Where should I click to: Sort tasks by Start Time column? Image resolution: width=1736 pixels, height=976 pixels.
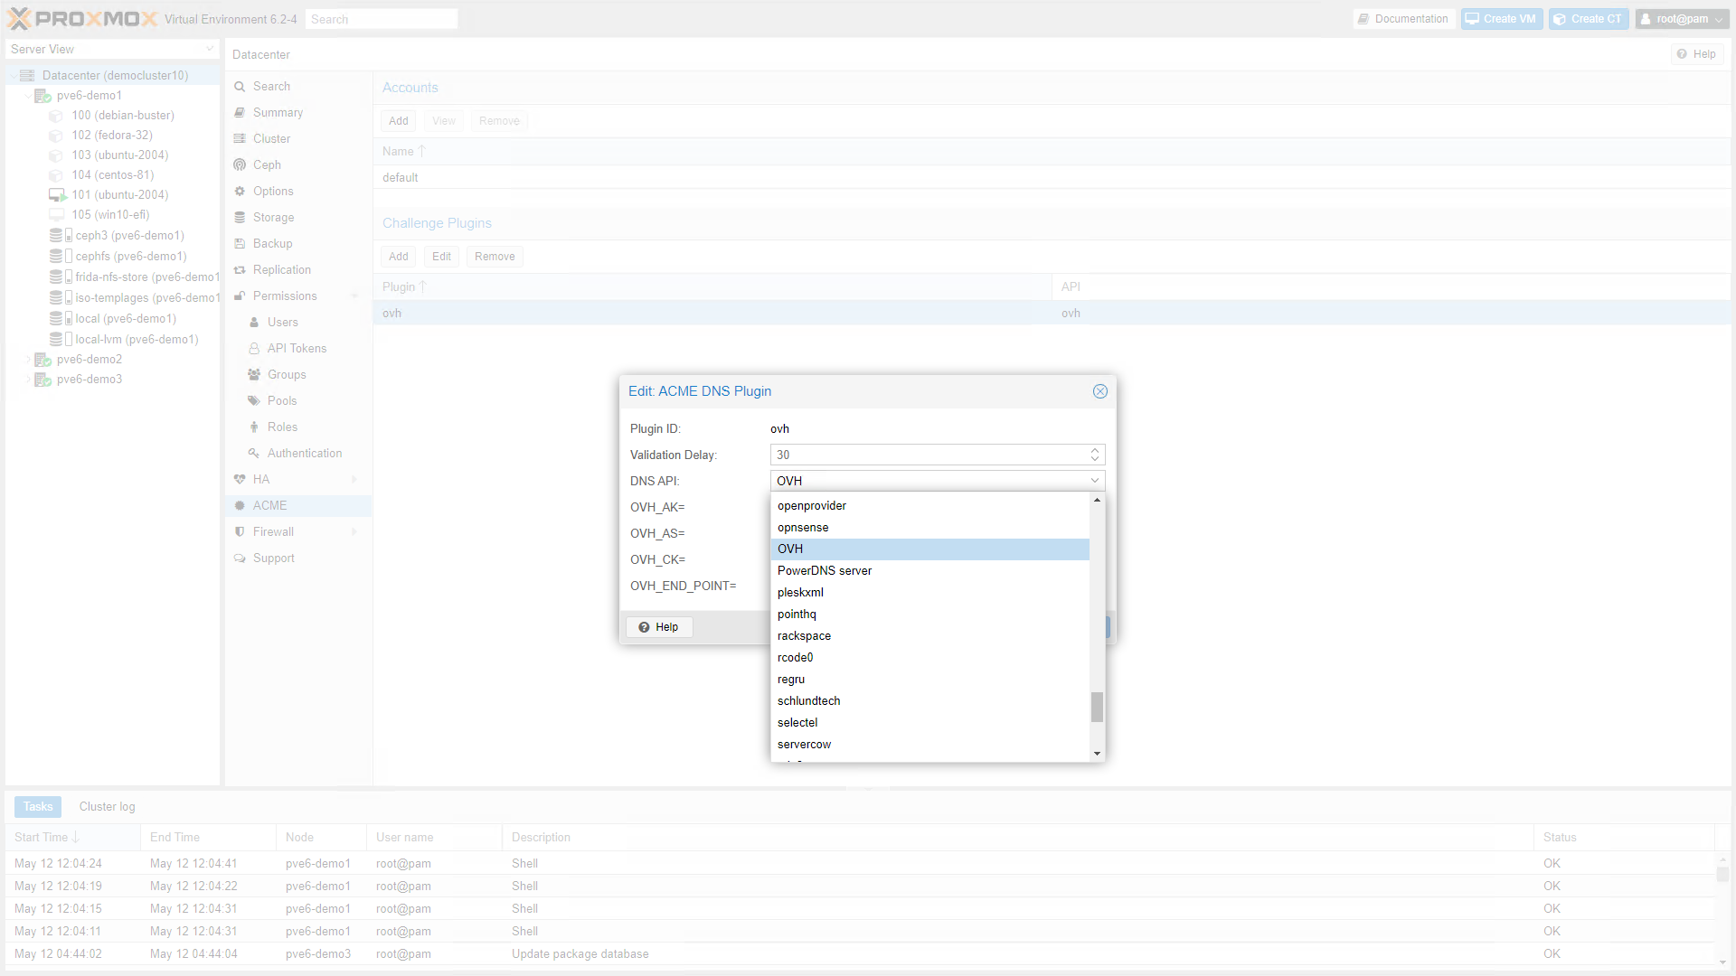pos(73,838)
